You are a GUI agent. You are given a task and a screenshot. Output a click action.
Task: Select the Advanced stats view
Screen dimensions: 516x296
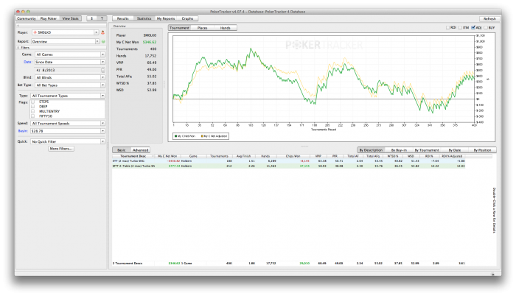141,150
